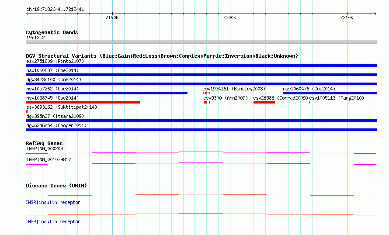Viewport: 389px width, 235px height.
Task: Click the Disease Genes (OMIM) heading
Action: (56, 186)
